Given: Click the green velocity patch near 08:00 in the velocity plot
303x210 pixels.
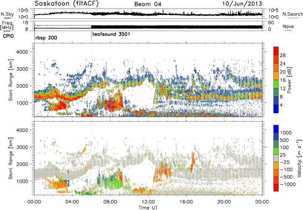Looking at the screenshot, I should pos(113,182).
